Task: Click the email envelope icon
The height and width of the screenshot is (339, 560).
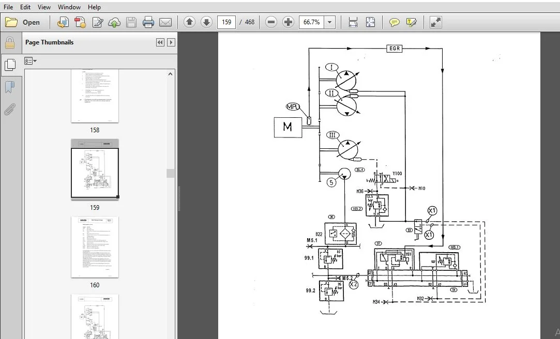Action: [x=165, y=22]
